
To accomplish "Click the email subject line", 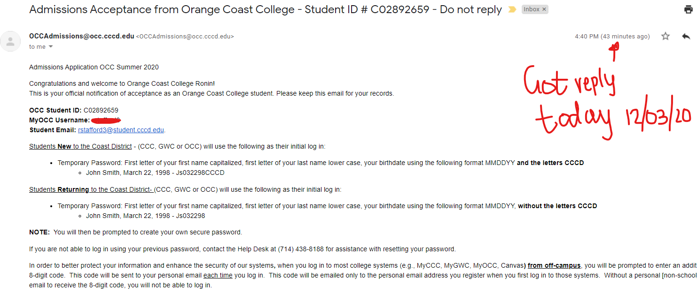I will [265, 10].
